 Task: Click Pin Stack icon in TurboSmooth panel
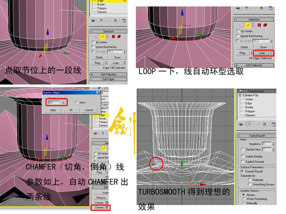click(241, 125)
